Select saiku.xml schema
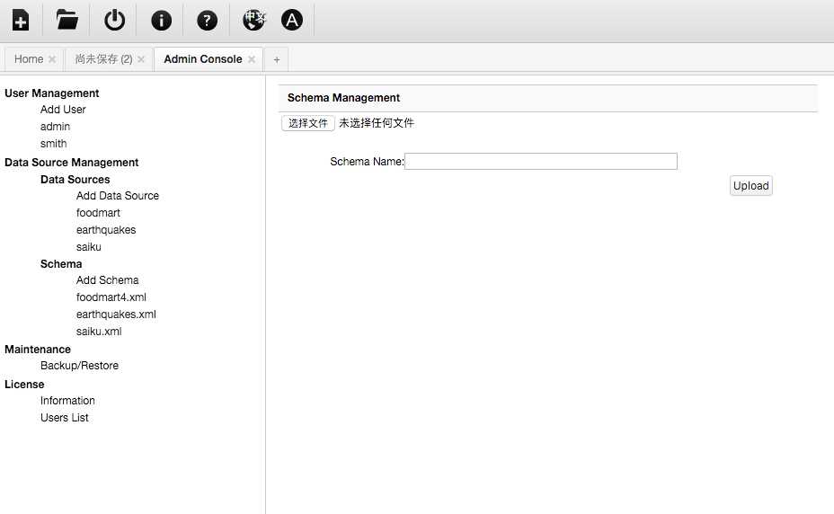 99,332
